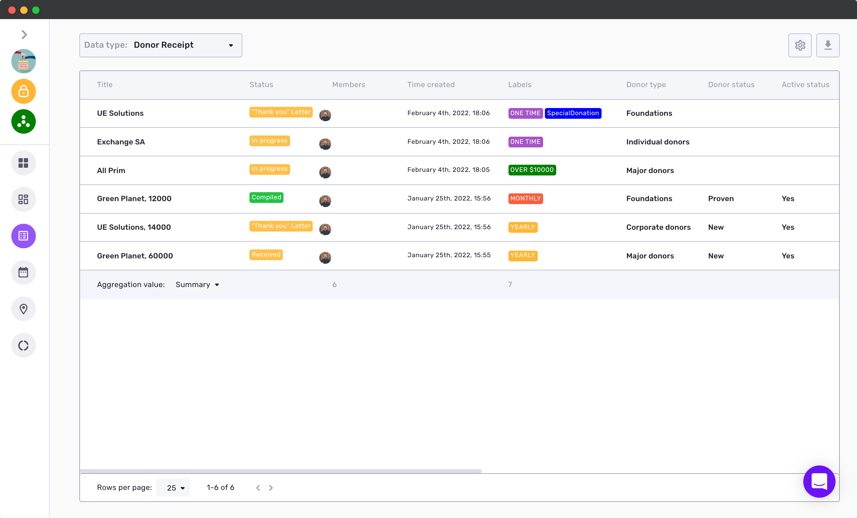Expand the sidebar with chevron arrow

click(x=24, y=34)
